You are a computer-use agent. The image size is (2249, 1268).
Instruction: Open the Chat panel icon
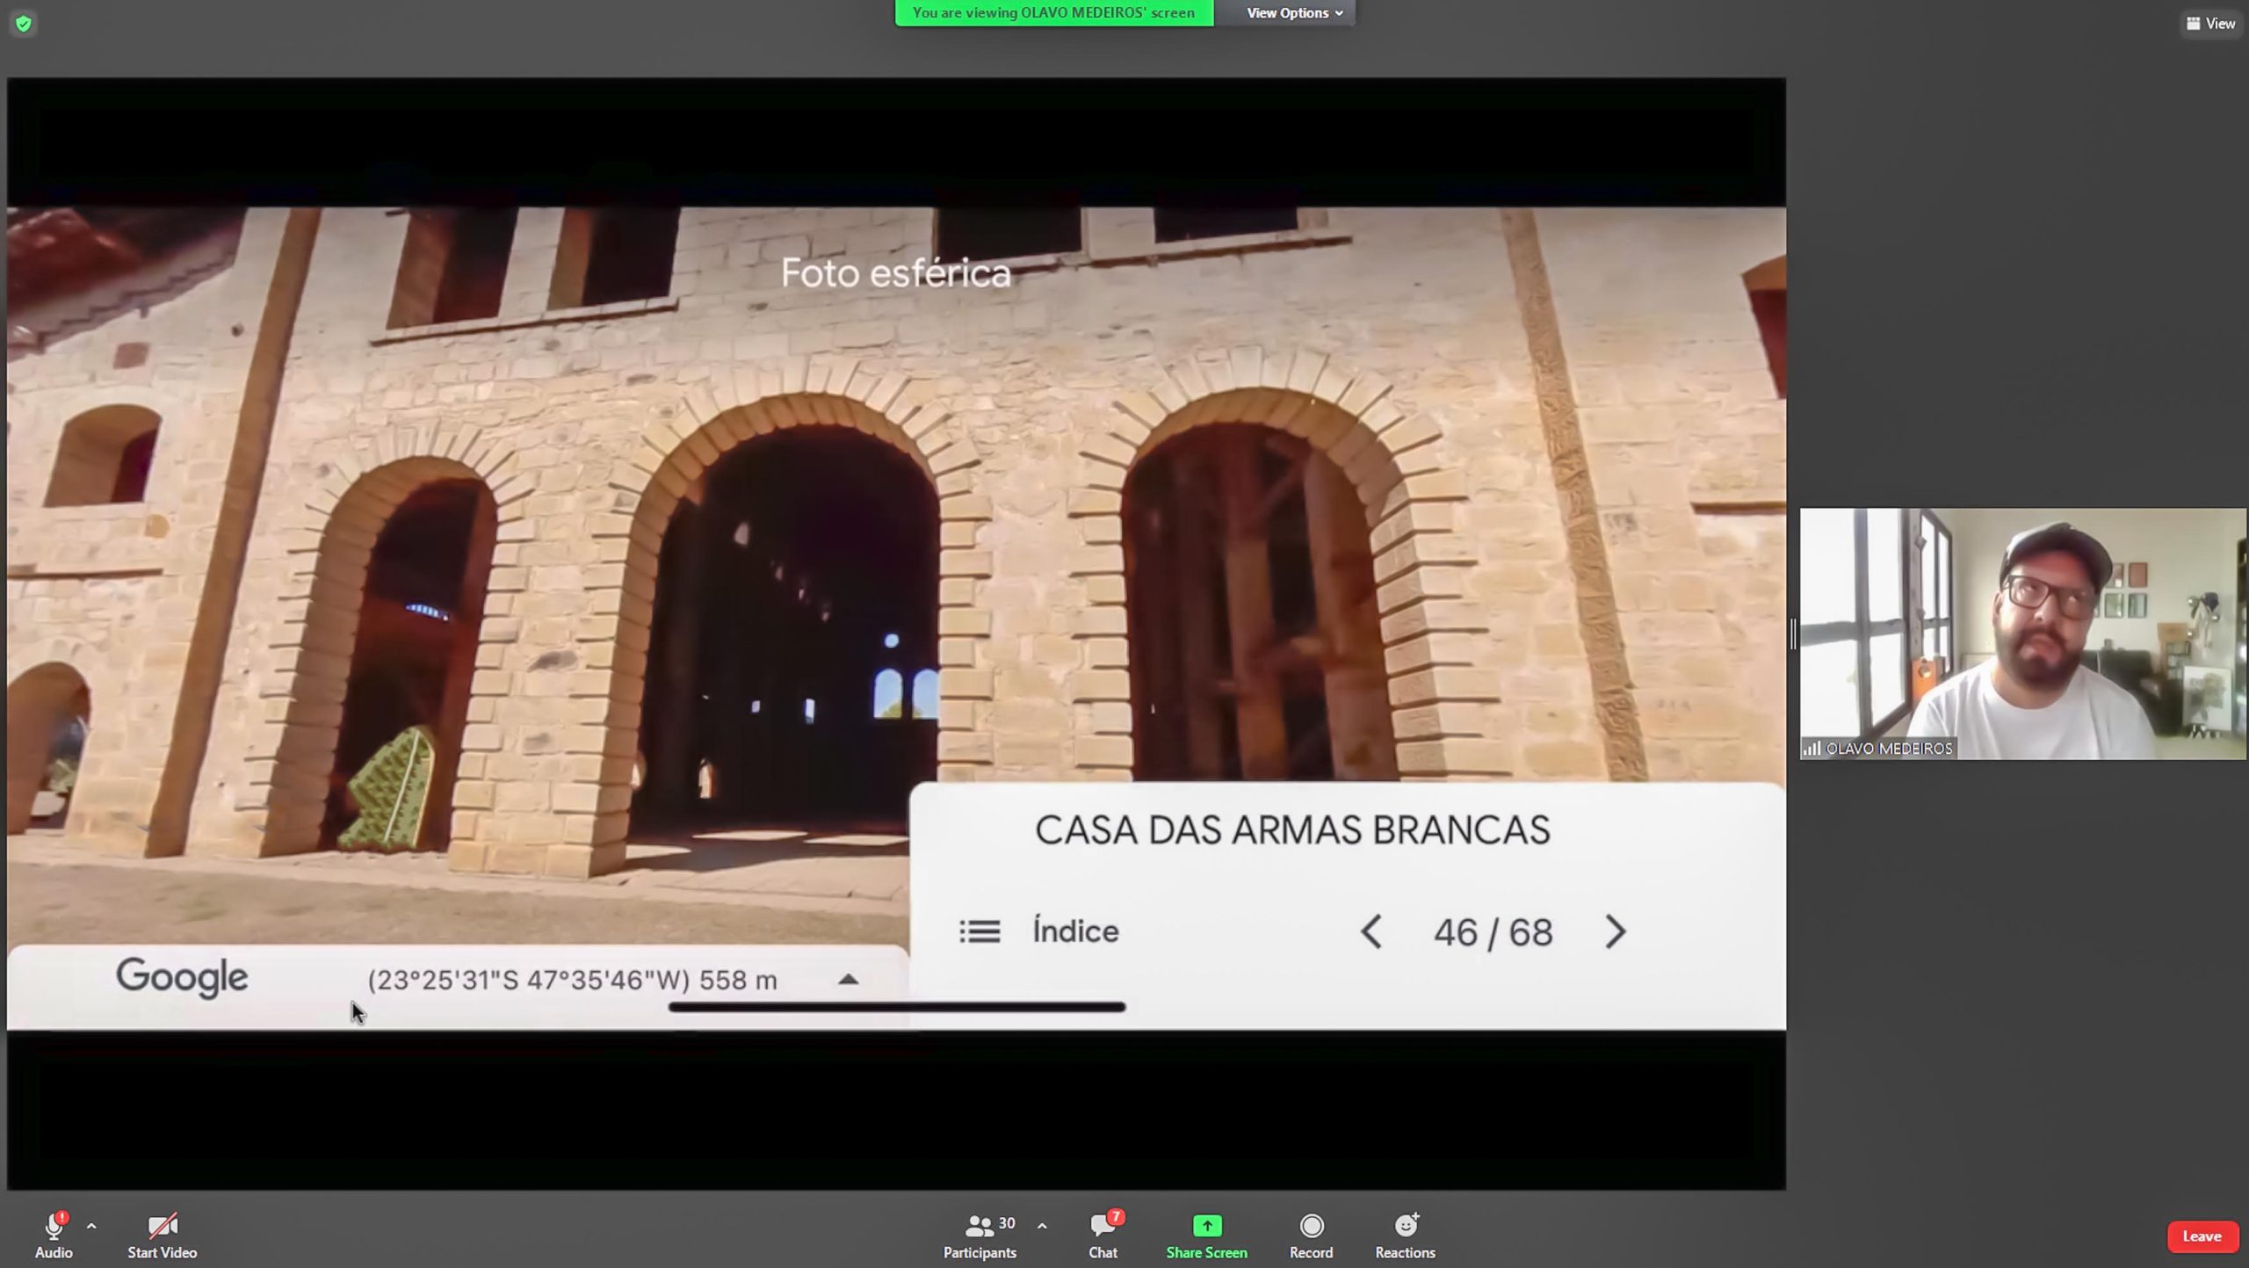[x=1103, y=1226]
